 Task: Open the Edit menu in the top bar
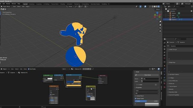coord(4,4)
